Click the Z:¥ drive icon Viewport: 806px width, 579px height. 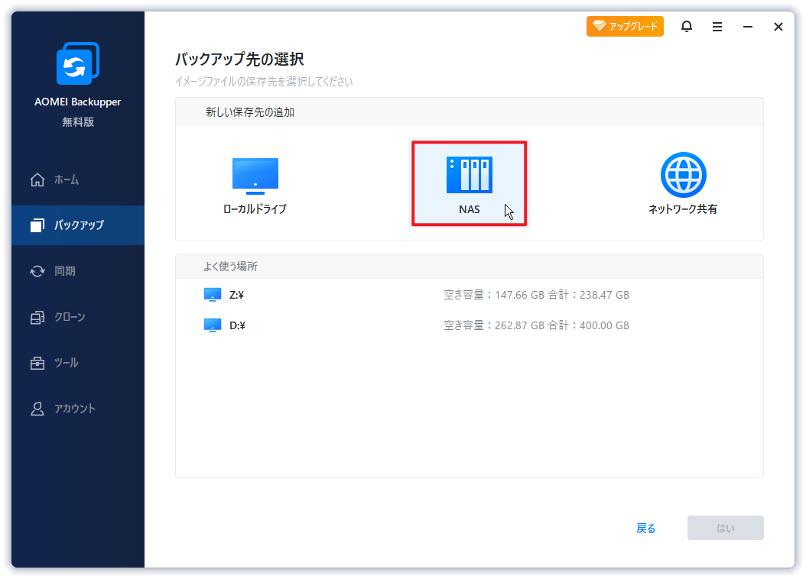coord(213,295)
